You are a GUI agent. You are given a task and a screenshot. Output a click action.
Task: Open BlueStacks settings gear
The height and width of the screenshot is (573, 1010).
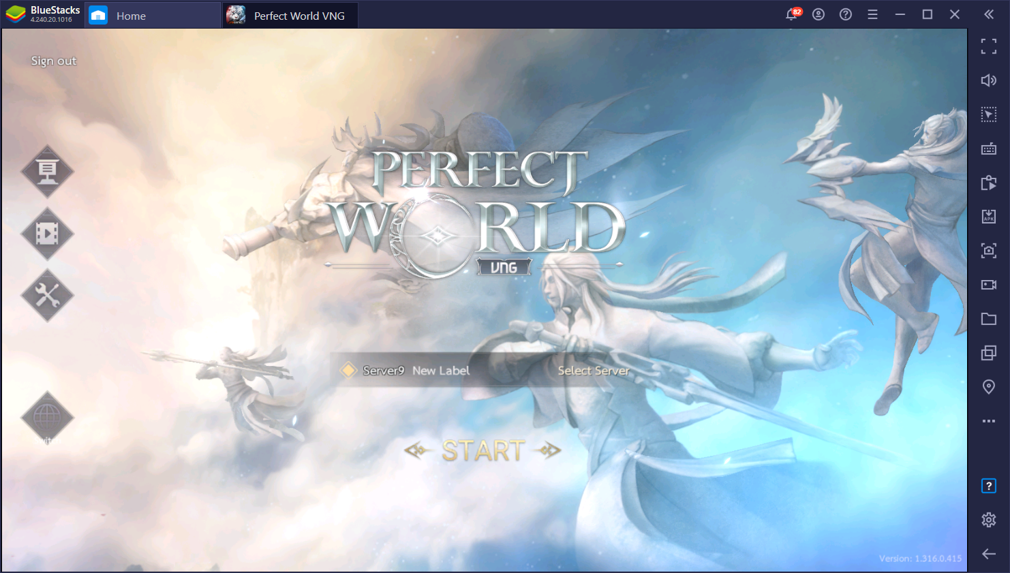pyautogui.click(x=989, y=520)
